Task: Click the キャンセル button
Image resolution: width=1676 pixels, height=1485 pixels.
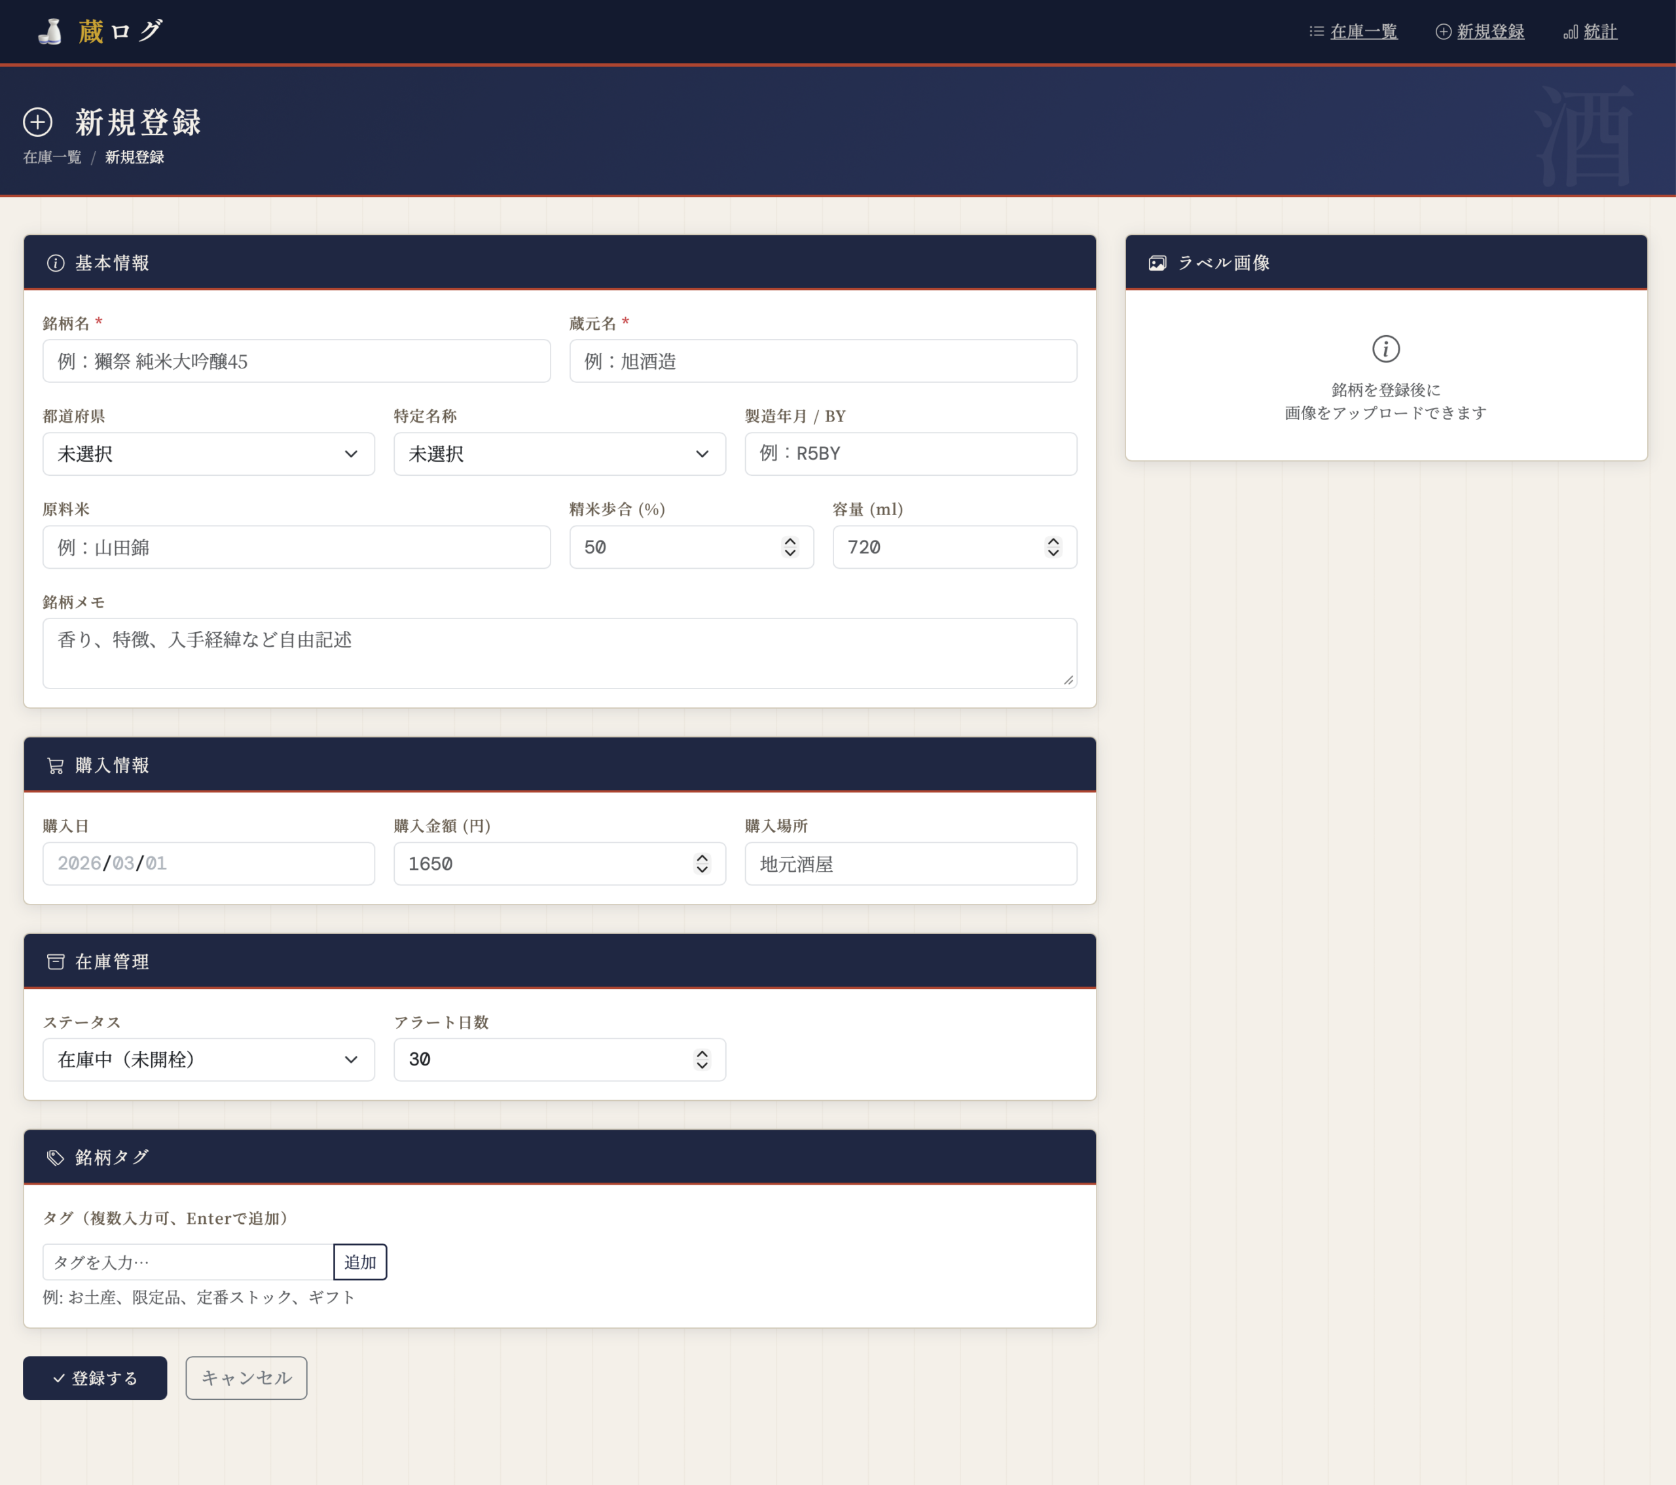Action: click(246, 1378)
